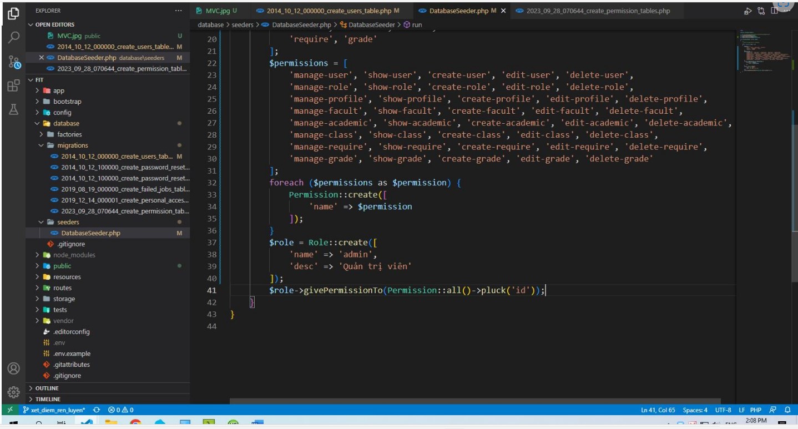The width and height of the screenshot is (798, 429).
Task: Click the Explorer files icon
Action: click(x=14, y=13)
